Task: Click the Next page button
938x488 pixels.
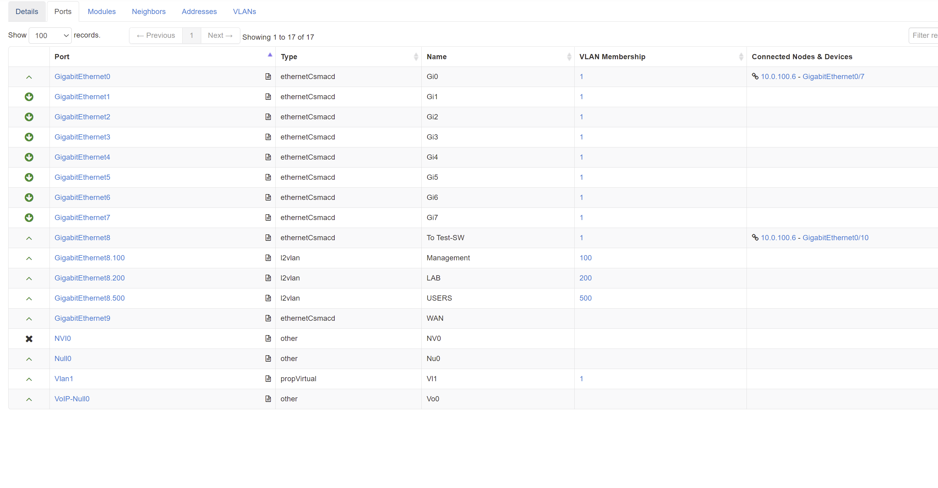Action: pos(220,35)
